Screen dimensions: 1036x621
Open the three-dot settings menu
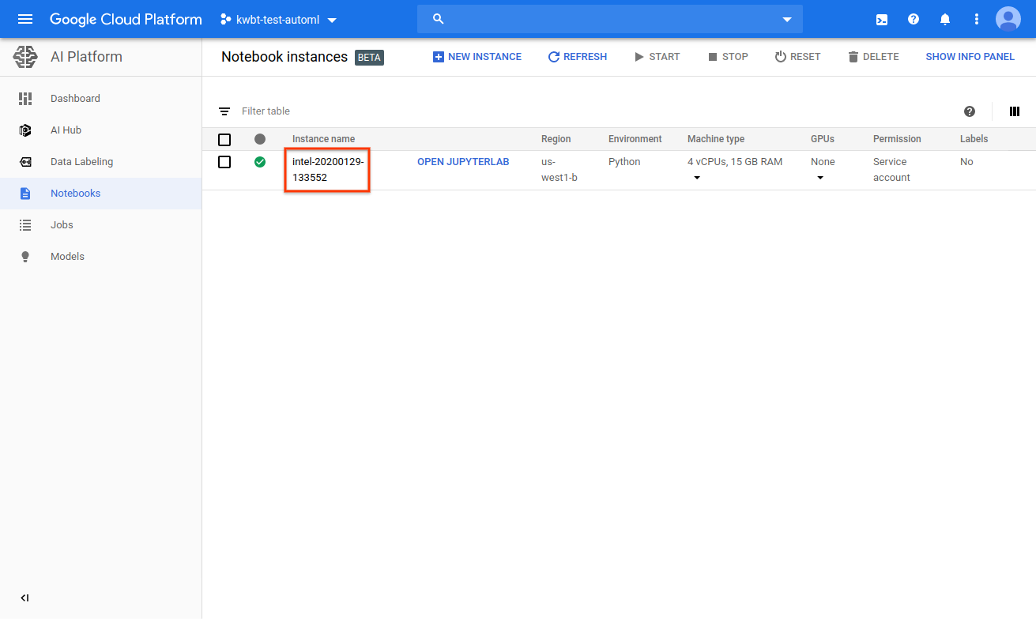tap(977, 19)
